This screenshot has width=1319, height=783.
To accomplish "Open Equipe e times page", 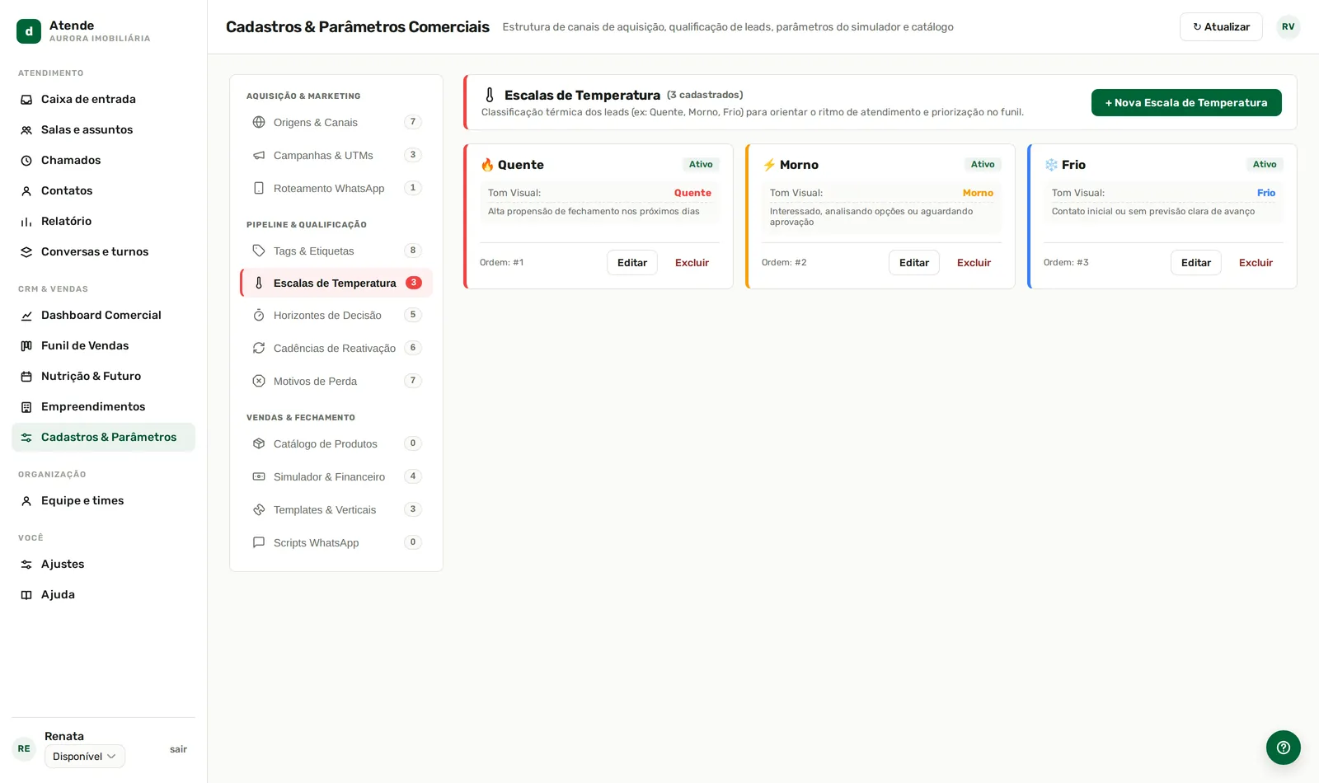I will click(103, 501).
